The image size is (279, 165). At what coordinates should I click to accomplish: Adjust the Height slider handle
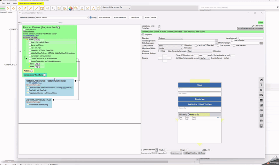click(188, 150)
